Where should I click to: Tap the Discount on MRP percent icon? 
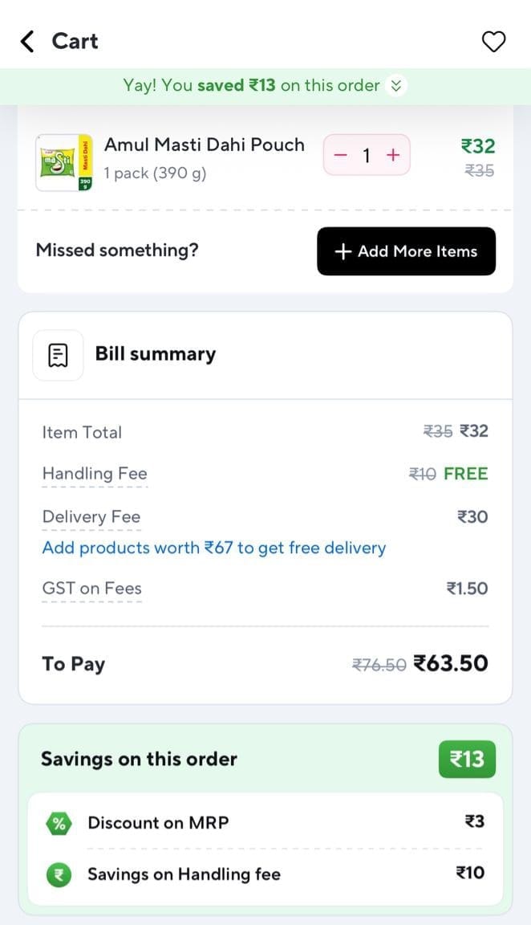click(59, 823)
